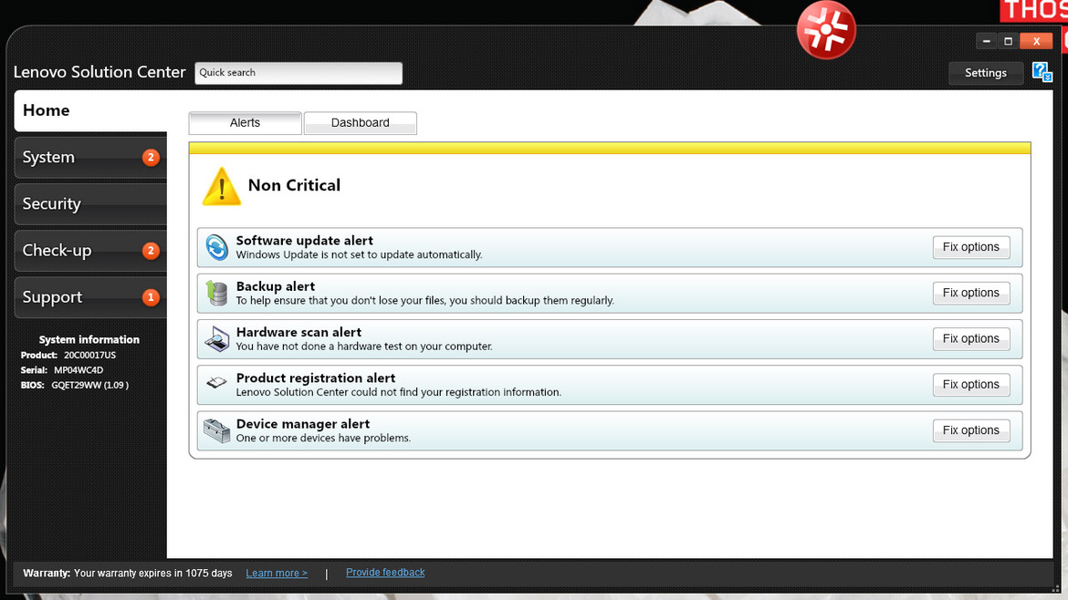This screenshot has width=1068, height=600.
Task: Click the Device manager alert toolbox icon
Action: coord(216,430)
